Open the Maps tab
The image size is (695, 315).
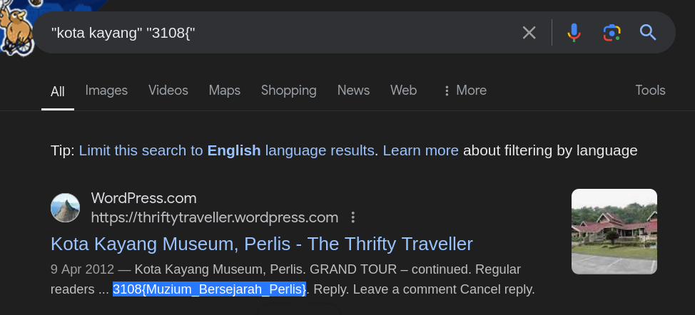pyautogui.click(x=225, y=91)
